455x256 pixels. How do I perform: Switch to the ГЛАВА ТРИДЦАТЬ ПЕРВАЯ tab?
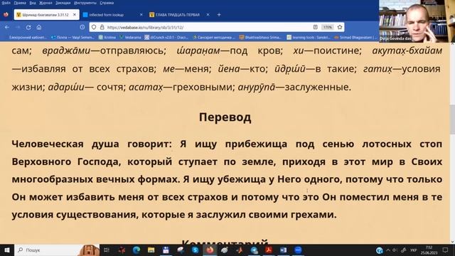(180, 14)
